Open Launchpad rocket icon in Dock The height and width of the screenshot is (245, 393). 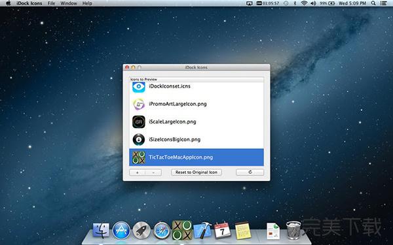point(141,230)
